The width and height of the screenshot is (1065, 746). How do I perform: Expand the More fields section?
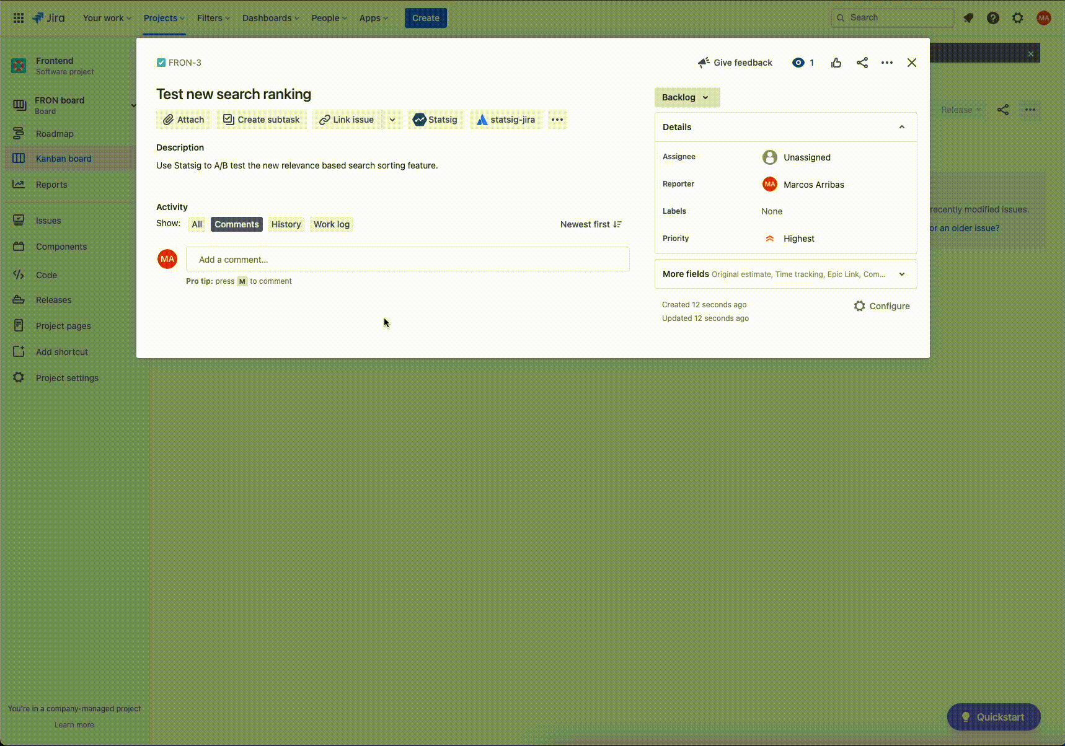(902, 273)
